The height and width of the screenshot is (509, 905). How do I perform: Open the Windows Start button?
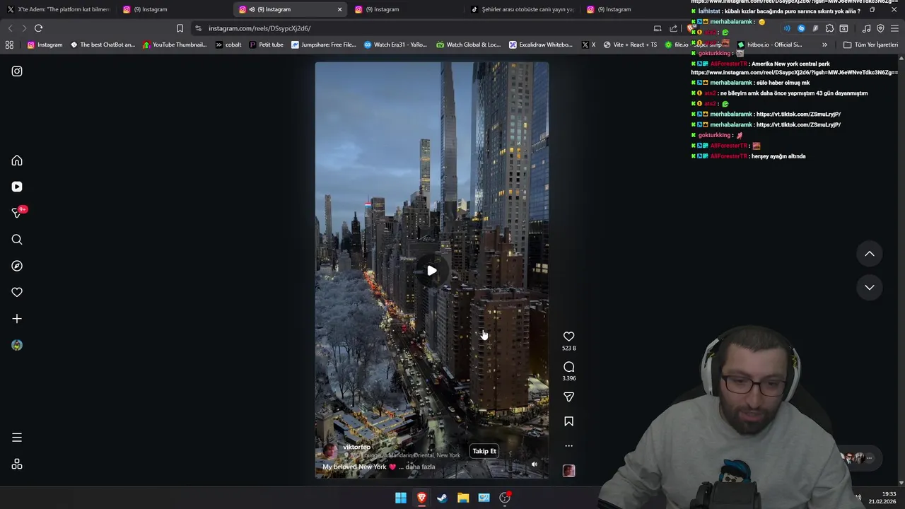[401, 498]
